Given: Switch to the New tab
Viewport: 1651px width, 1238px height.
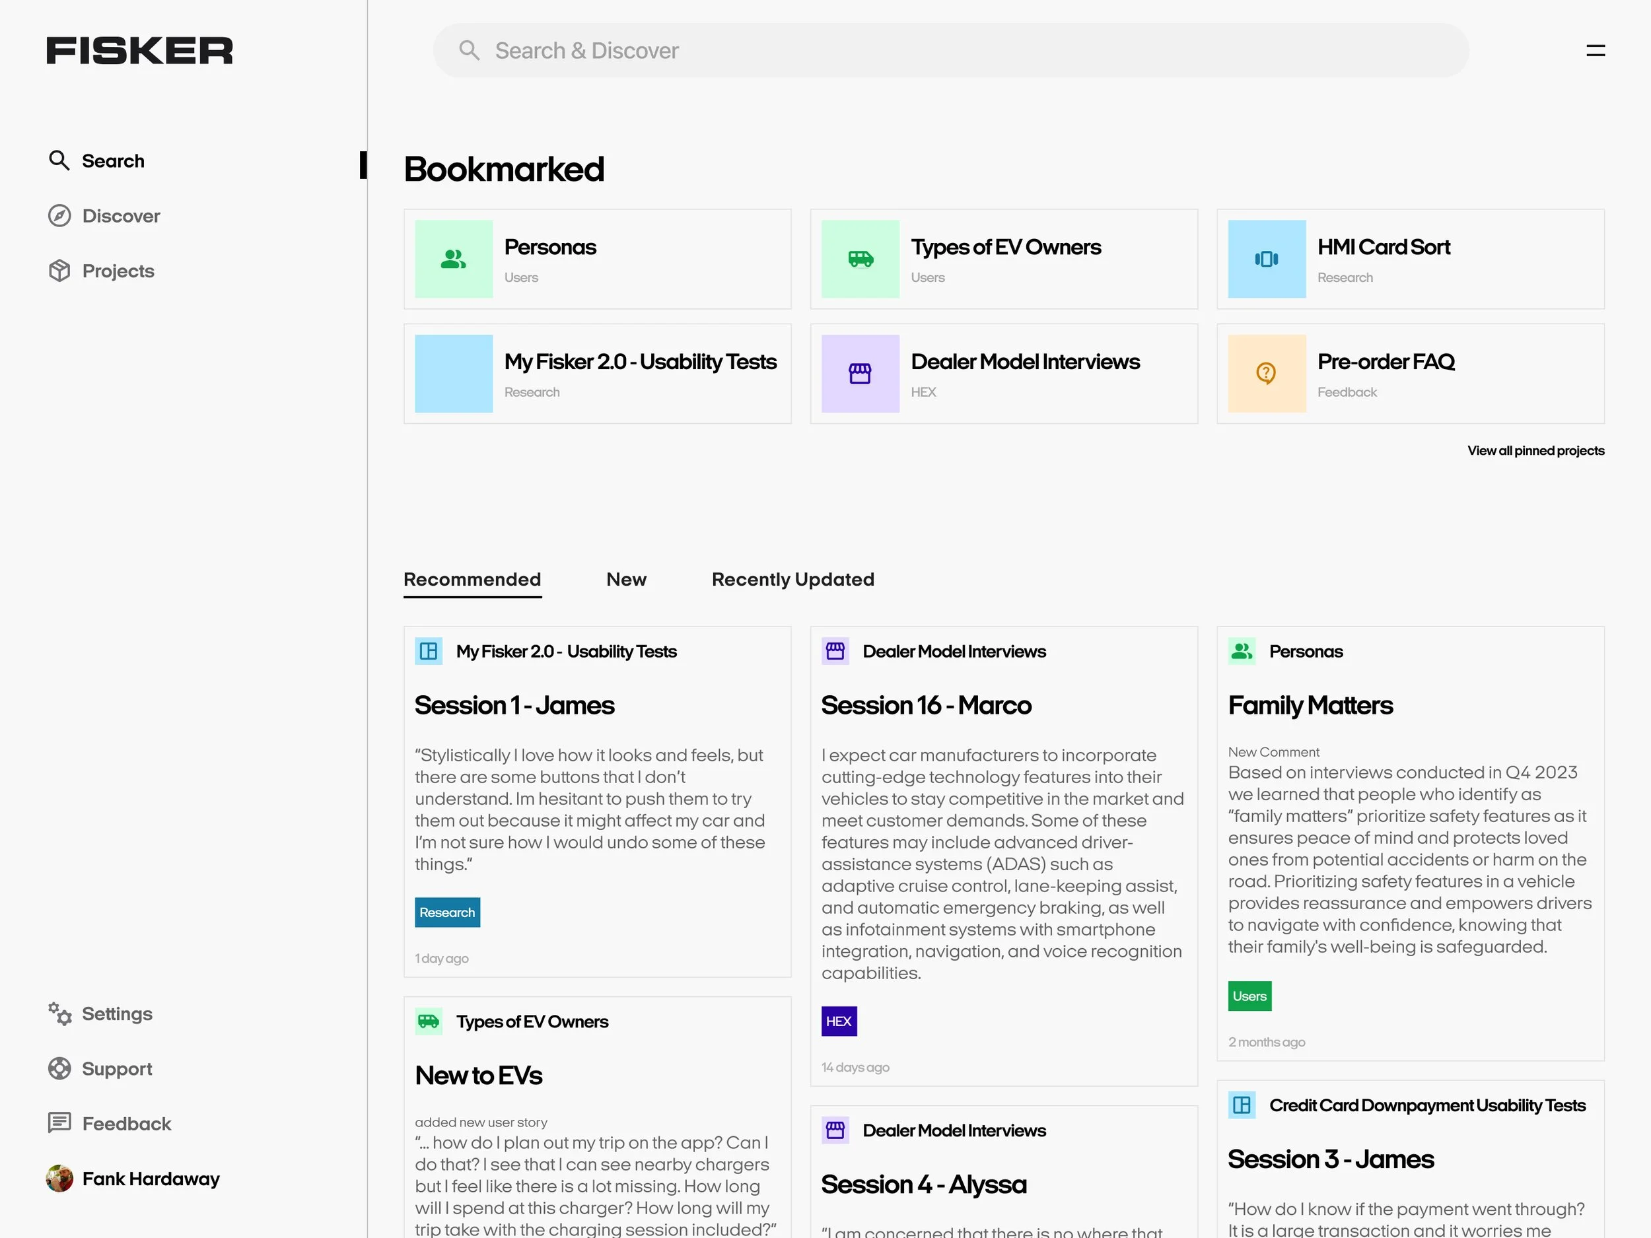Looking at the screenshot, I should [626, 580].
